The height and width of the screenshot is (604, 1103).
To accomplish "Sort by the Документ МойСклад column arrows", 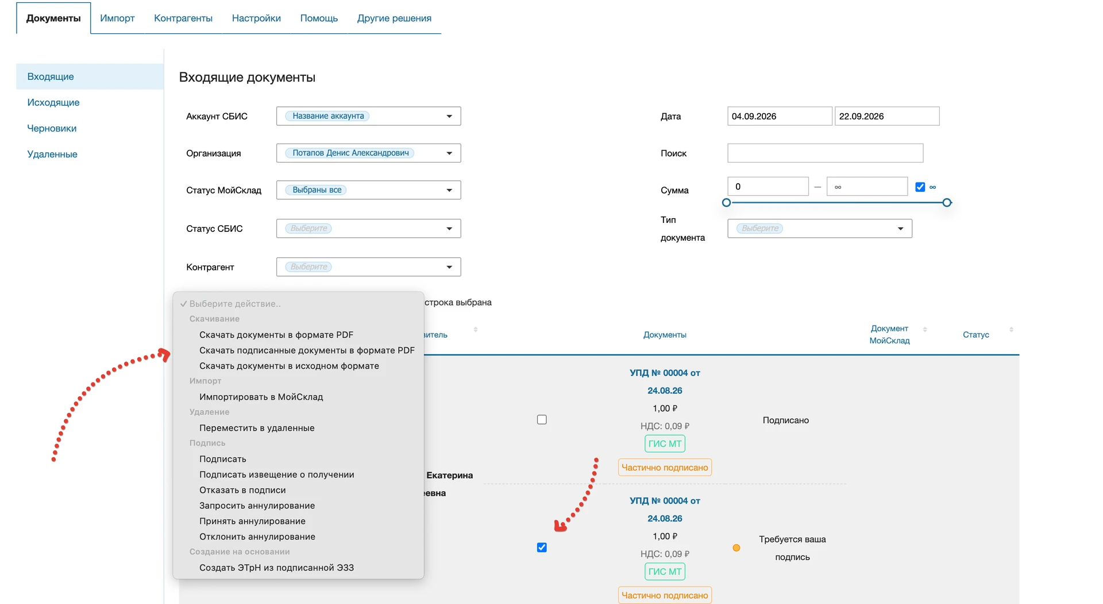I will [x=925, y=329].
